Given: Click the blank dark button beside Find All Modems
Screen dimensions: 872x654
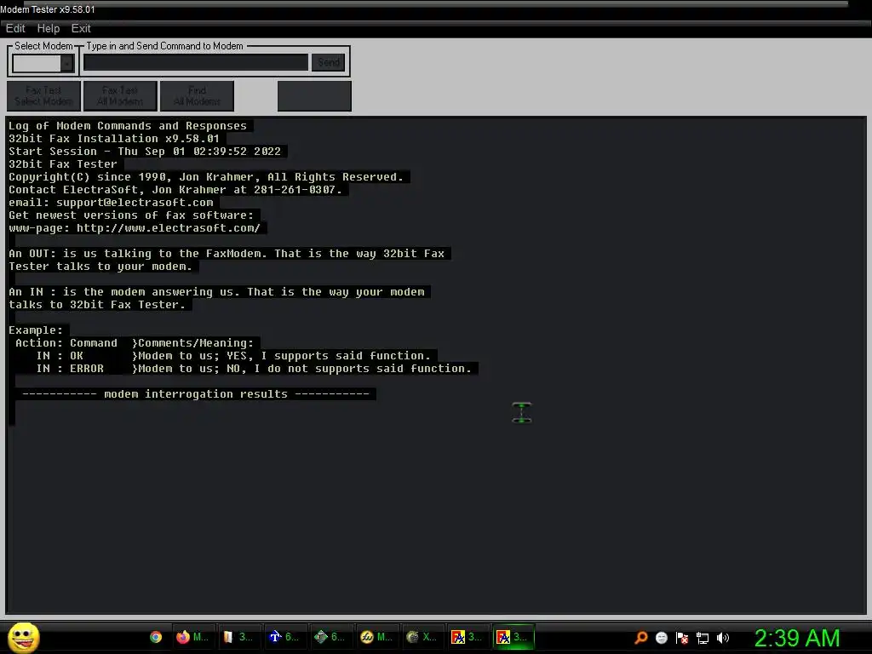Looking at the screenshot, I should (x=314, y=95).
